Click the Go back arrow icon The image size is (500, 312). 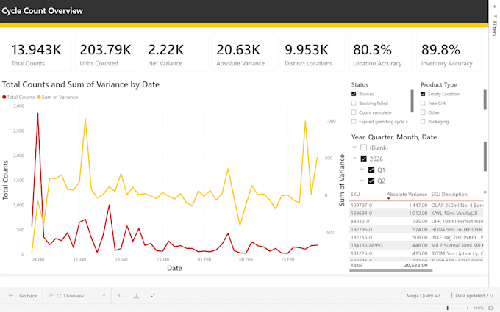click(11, 295)
